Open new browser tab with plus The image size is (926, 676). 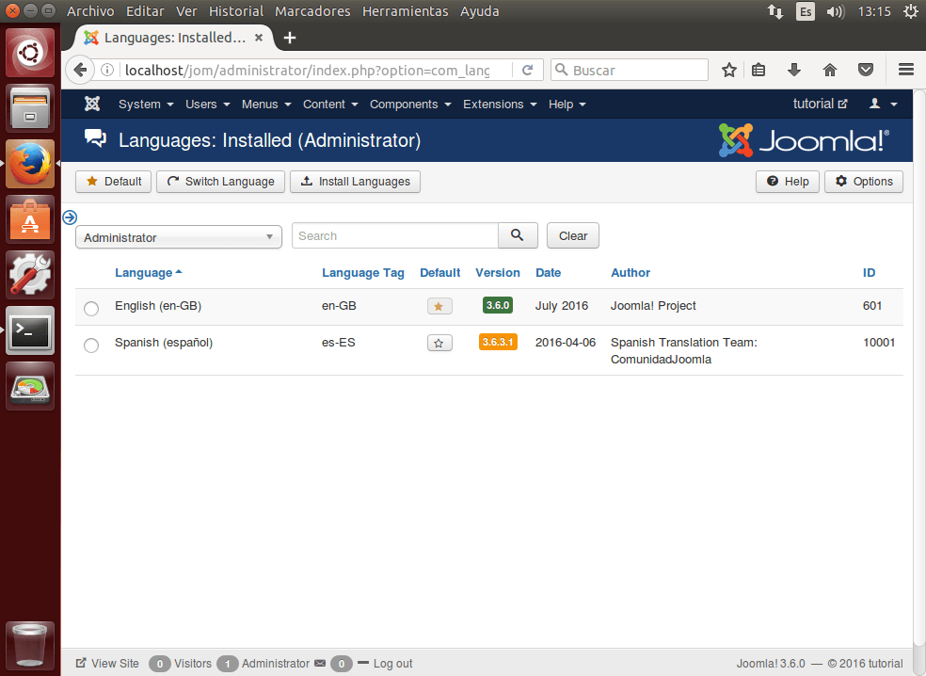(290, 38)
